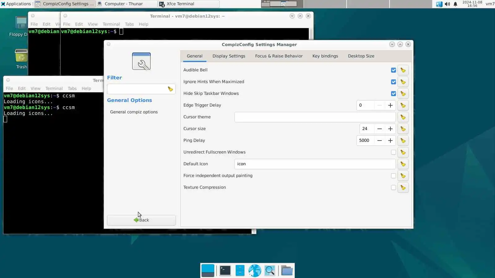Decrease the Cursor size value
The width and height of the screenshot is (495, 278).
point(379,129)
